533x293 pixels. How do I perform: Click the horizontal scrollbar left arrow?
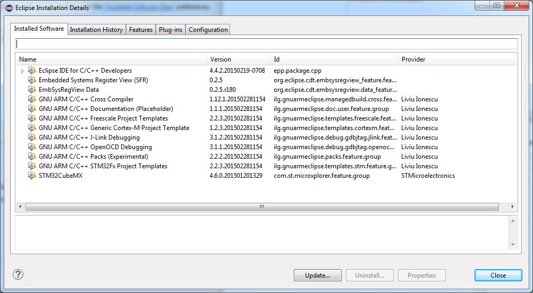pos(20,206)
